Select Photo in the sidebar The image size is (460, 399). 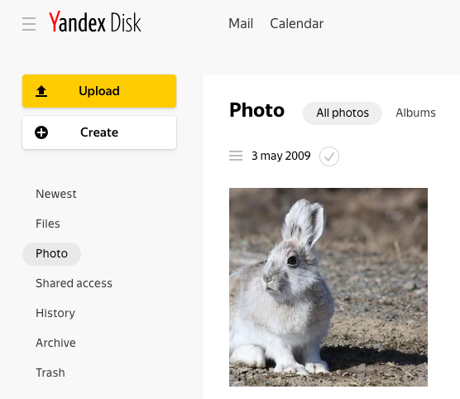tap(51, 254)
